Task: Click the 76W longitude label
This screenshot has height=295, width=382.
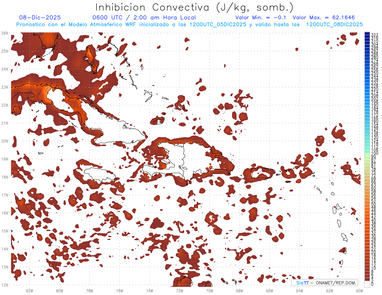Action: tap(120, 291)
